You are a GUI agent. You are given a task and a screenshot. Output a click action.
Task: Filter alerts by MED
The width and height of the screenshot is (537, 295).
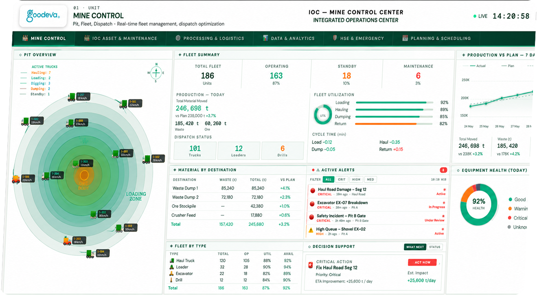click(370, 179)
